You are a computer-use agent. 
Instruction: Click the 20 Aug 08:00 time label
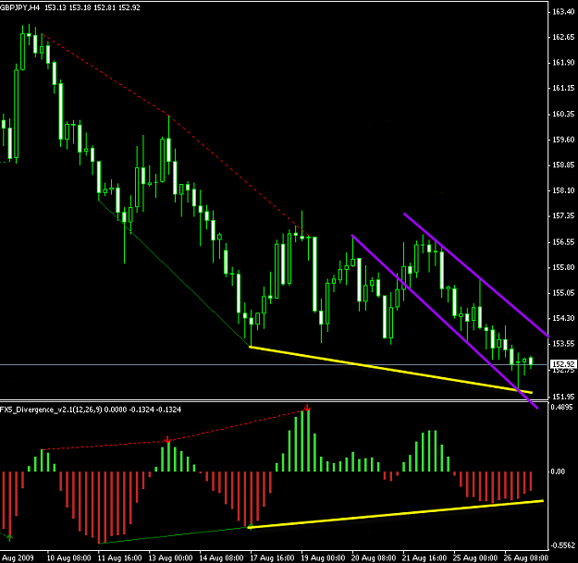coord(374,557)
